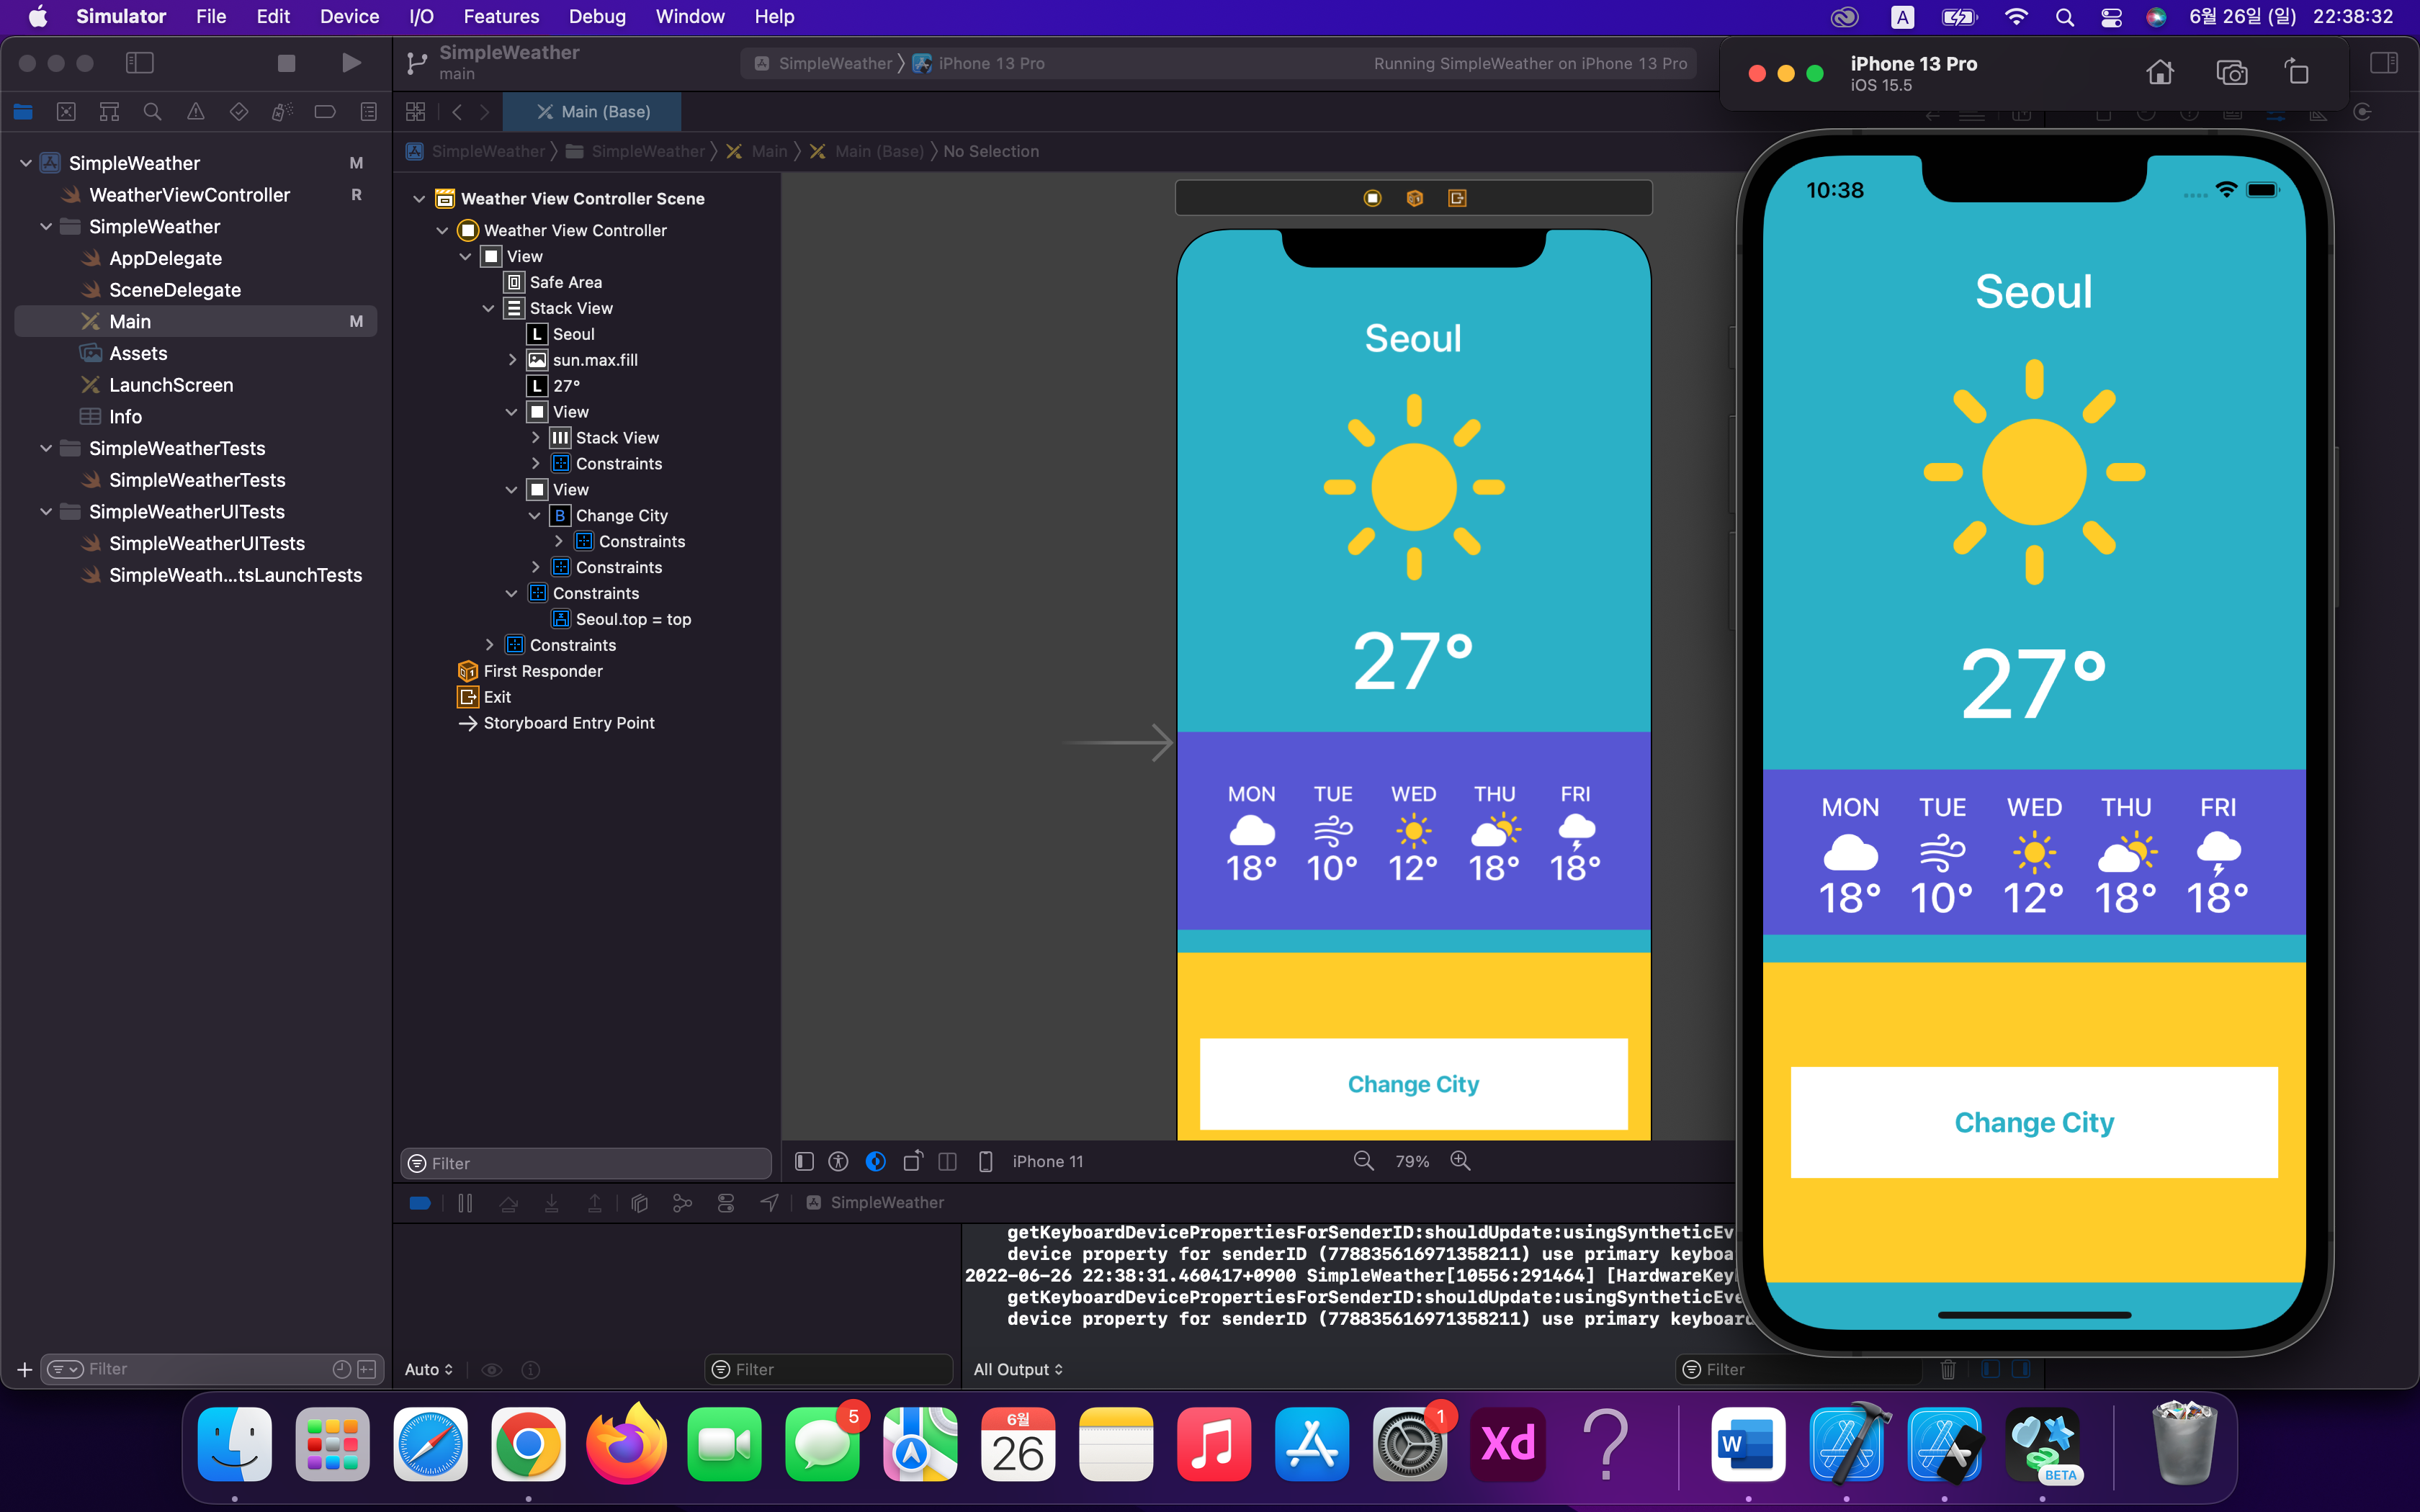Zoom out on the storyboard canvas
The width and height of the screenshot is (2420, 1512).
[1363, 1161]
